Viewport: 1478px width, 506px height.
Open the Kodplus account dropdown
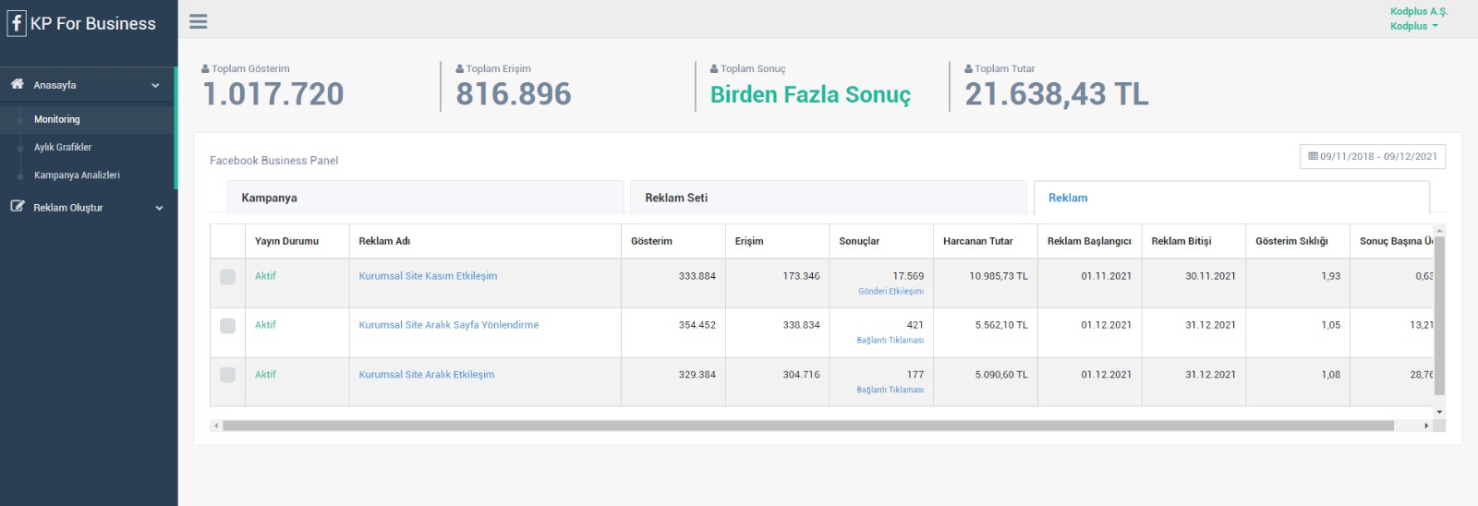click(x=1414, y=26)
